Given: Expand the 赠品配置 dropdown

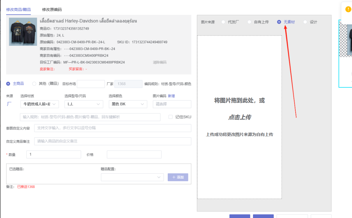Looking at the screenshot, I should [132, 177].
